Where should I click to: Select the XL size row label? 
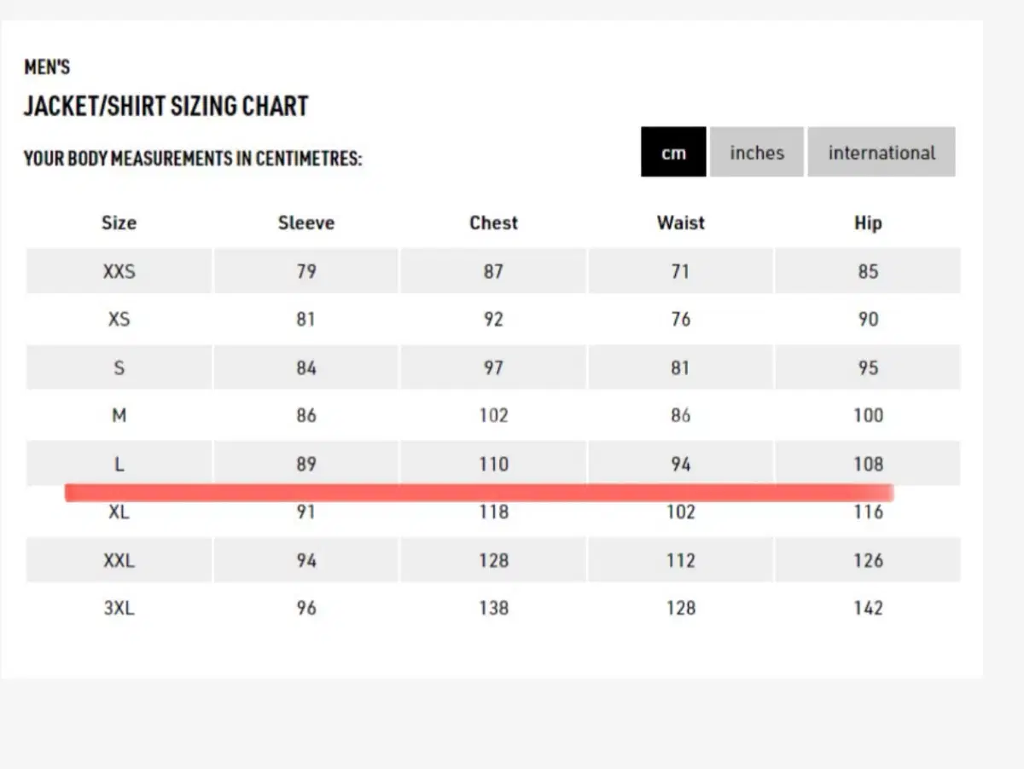[119, 512]
